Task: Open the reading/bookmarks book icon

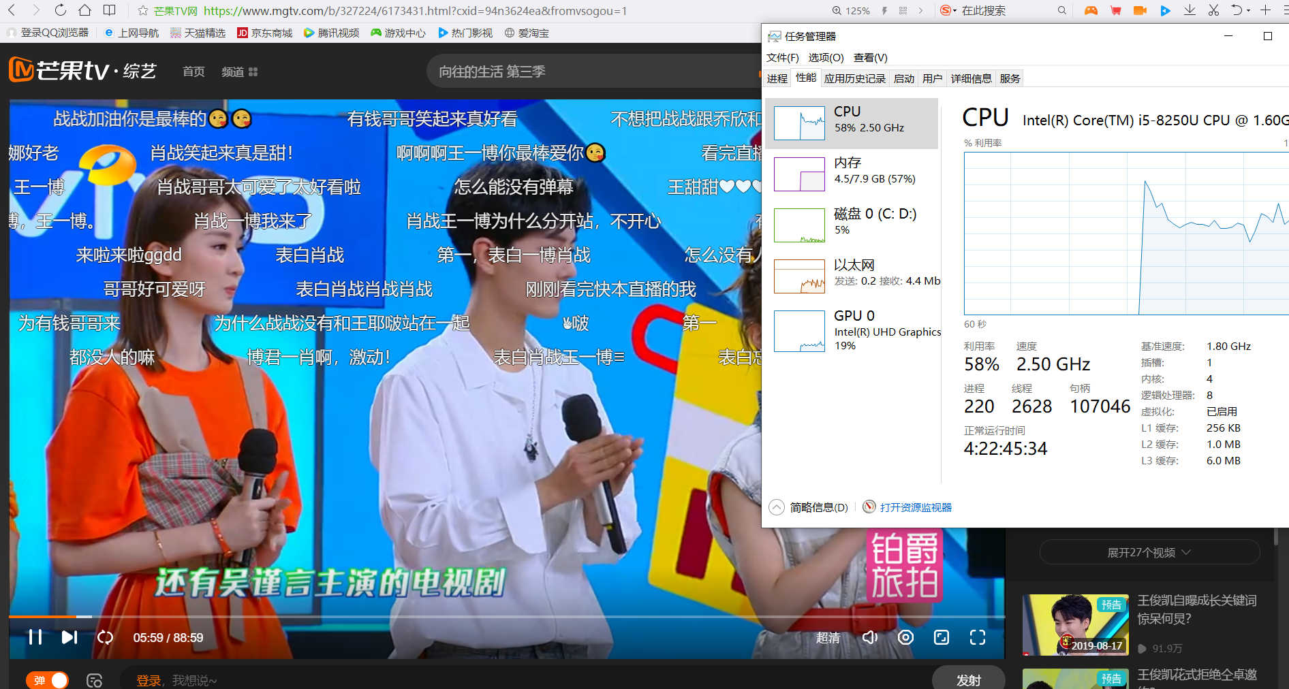Action: [109, 10]
